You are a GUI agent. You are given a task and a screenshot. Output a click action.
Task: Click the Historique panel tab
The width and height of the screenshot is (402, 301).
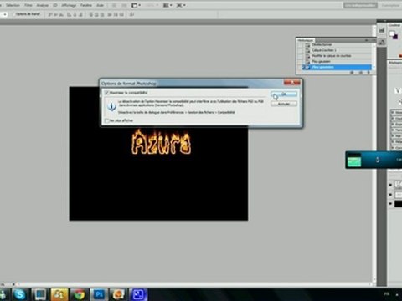click(305, 40)
